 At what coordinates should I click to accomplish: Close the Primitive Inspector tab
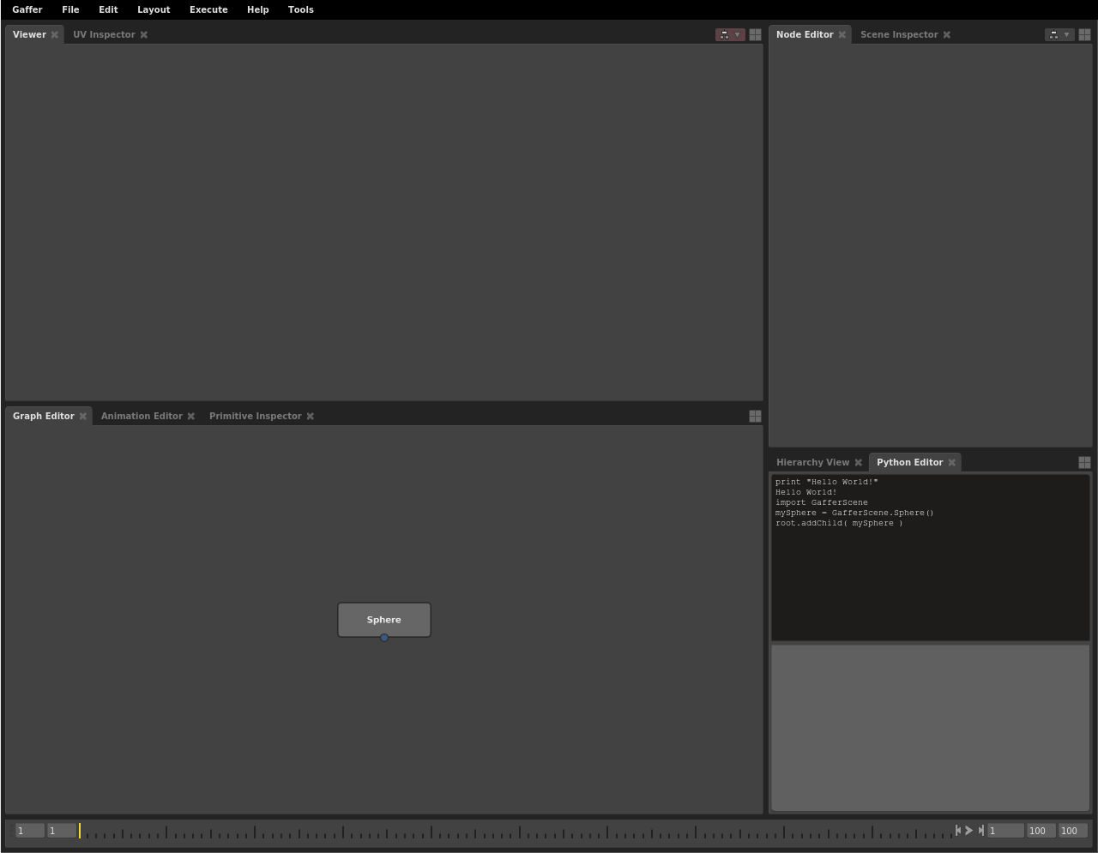[311, 417]
